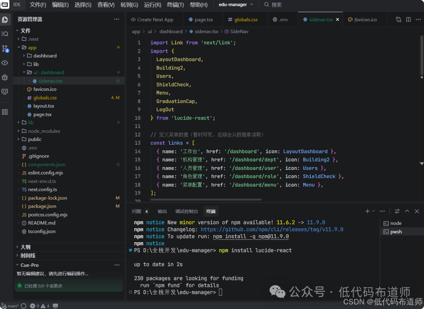Open the npm changelog GitHub link
The height and width of the screenshot is (309, 424).
coord(272,229)
